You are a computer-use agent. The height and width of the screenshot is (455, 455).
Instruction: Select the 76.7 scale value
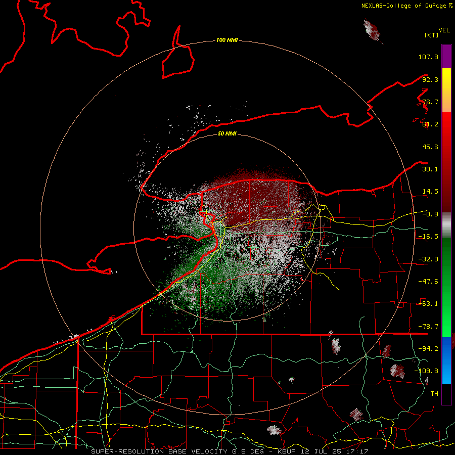[430, 102]
